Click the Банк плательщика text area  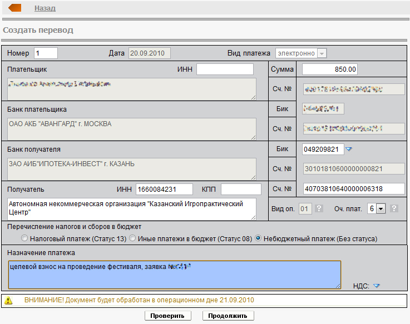[132, 129]
